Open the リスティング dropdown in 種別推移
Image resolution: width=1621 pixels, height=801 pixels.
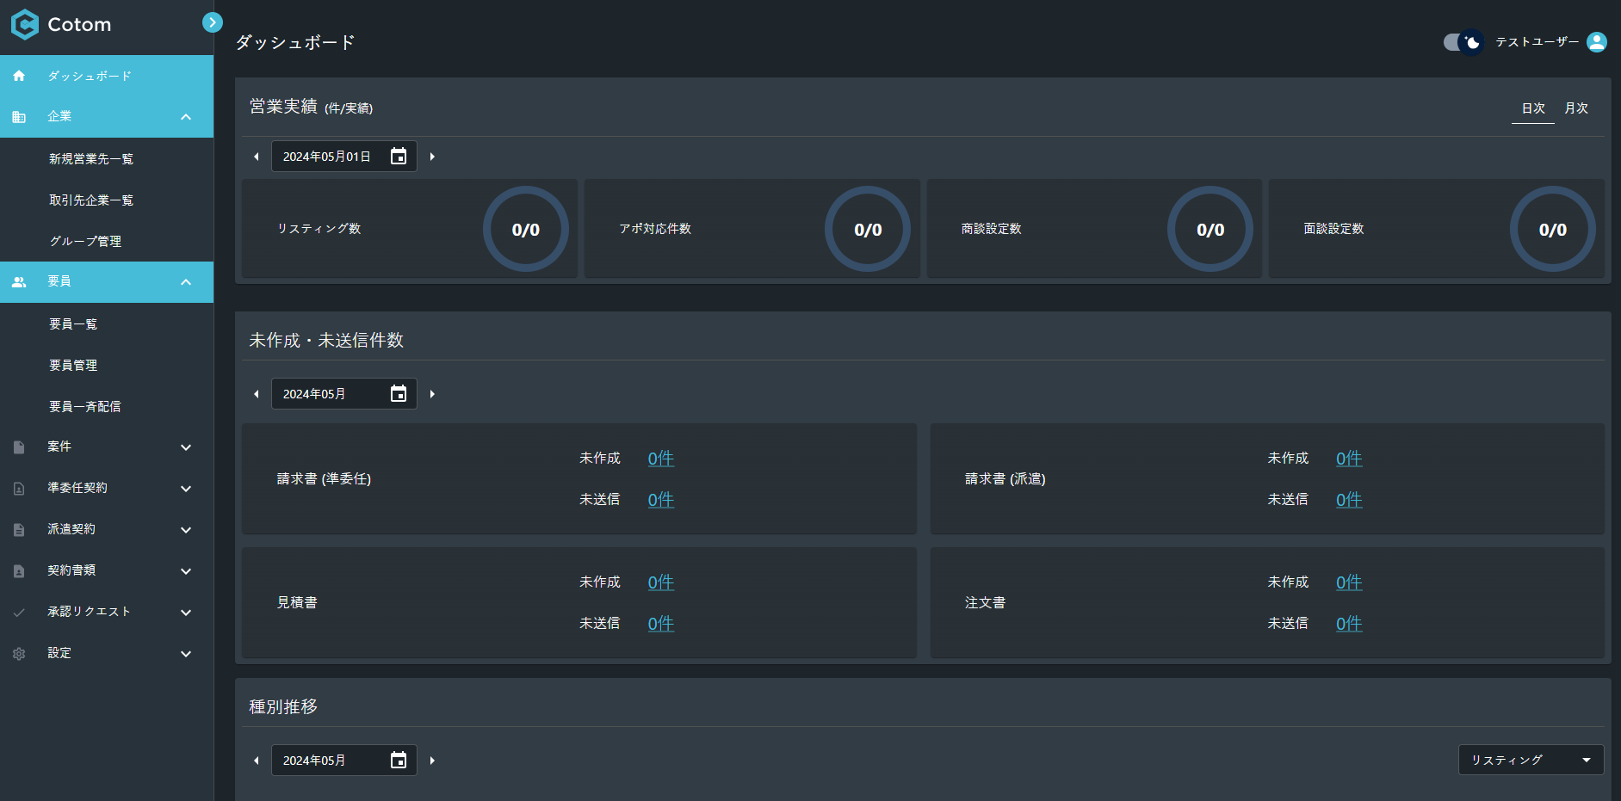pyautogui.click(x=1531, y=760)
